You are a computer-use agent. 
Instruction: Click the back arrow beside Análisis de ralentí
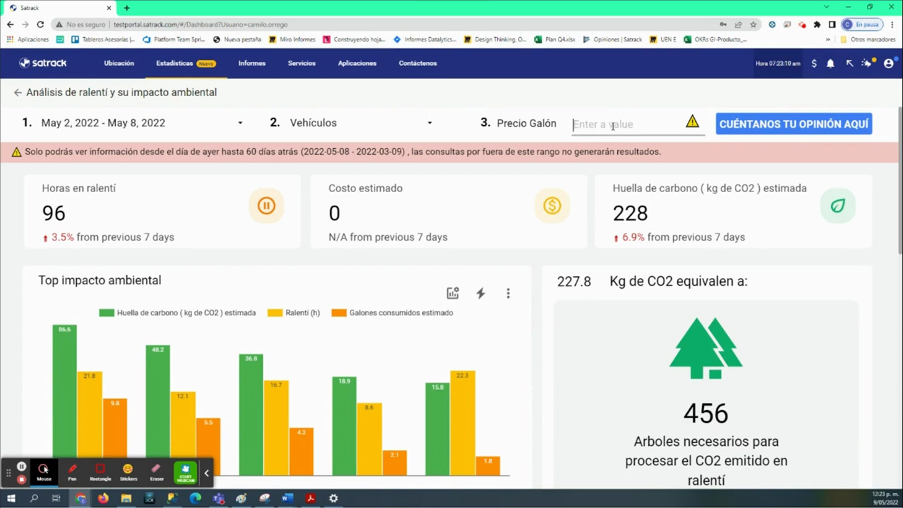click(x=18, y=93)
